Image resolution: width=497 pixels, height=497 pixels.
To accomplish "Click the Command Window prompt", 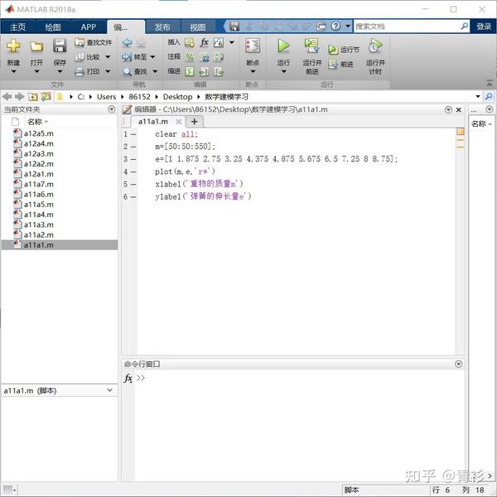I will point(141,378).
